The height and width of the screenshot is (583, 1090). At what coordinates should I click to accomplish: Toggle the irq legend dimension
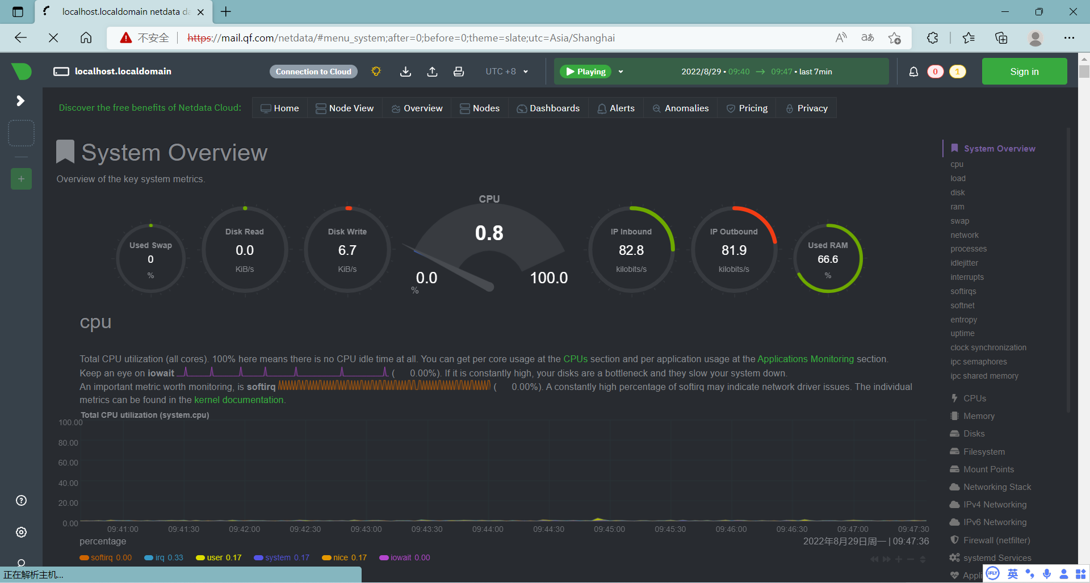164,557
